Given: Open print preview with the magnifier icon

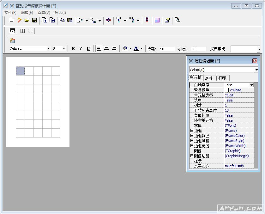Looking at the screenshot, I should pos(177,20).
